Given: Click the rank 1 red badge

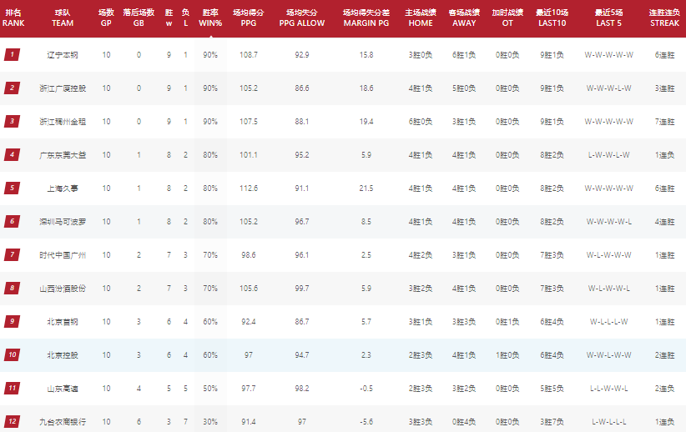Looking at the screenshot, I should (13, 55).
